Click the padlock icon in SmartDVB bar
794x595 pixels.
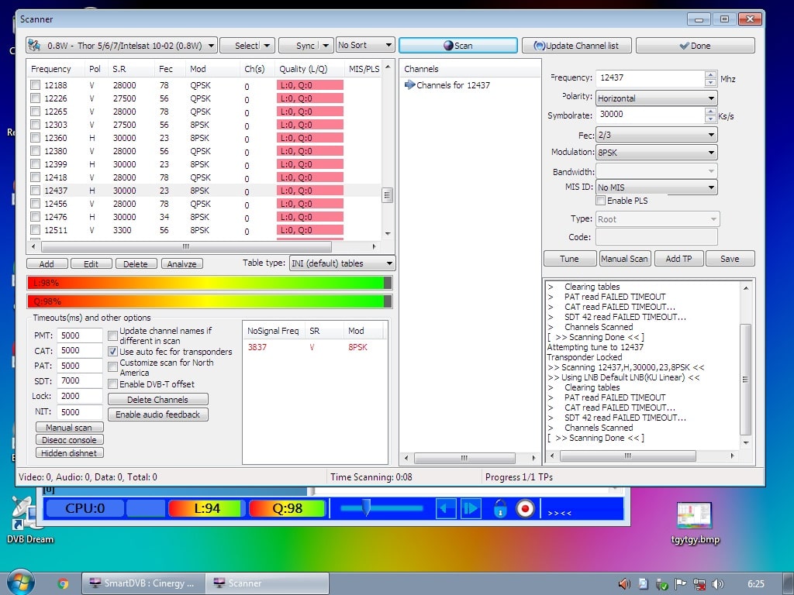500,508
